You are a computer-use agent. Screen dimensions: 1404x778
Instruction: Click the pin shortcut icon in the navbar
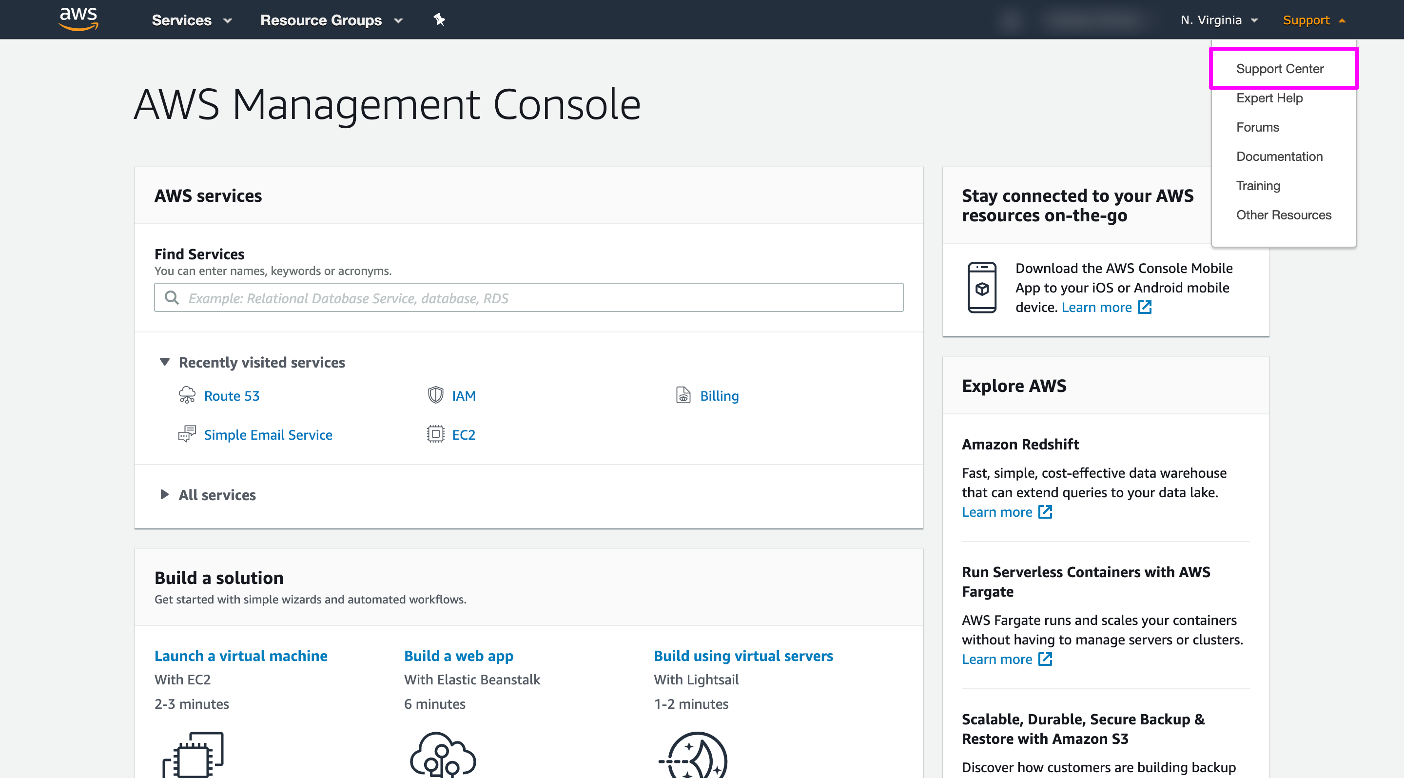[x=439, y=19]
